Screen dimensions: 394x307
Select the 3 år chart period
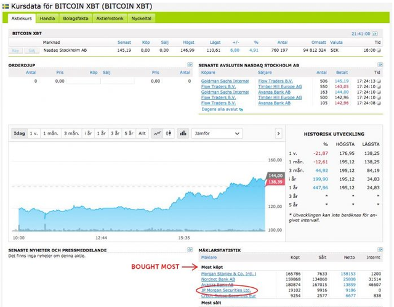115,133
